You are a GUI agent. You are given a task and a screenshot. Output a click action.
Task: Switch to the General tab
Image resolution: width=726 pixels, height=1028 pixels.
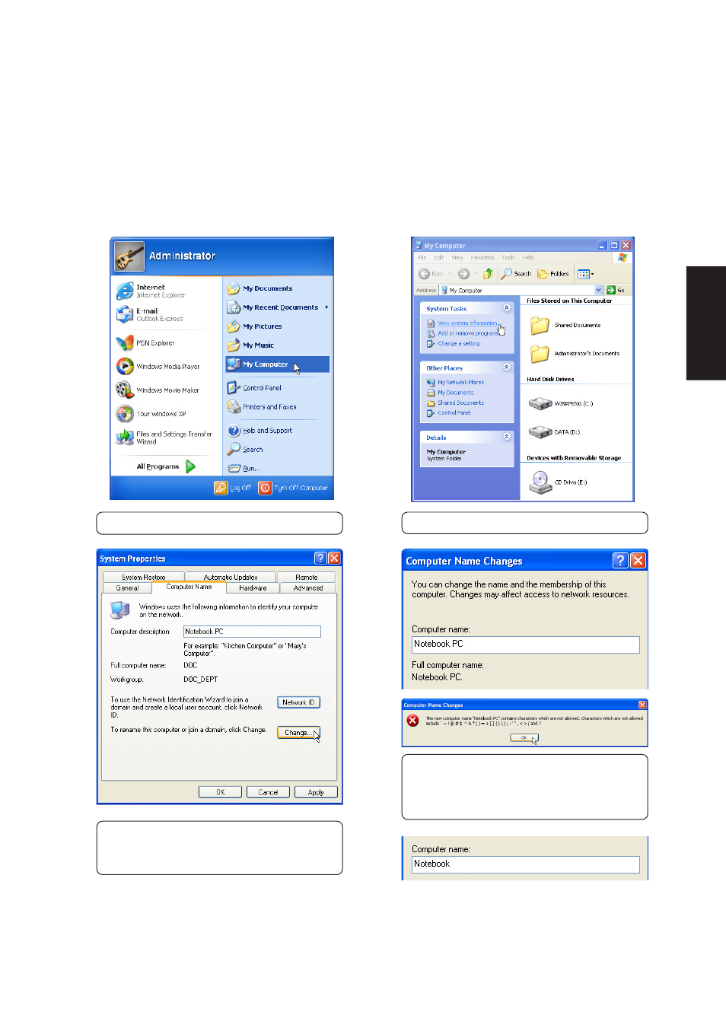coord(127,587)
